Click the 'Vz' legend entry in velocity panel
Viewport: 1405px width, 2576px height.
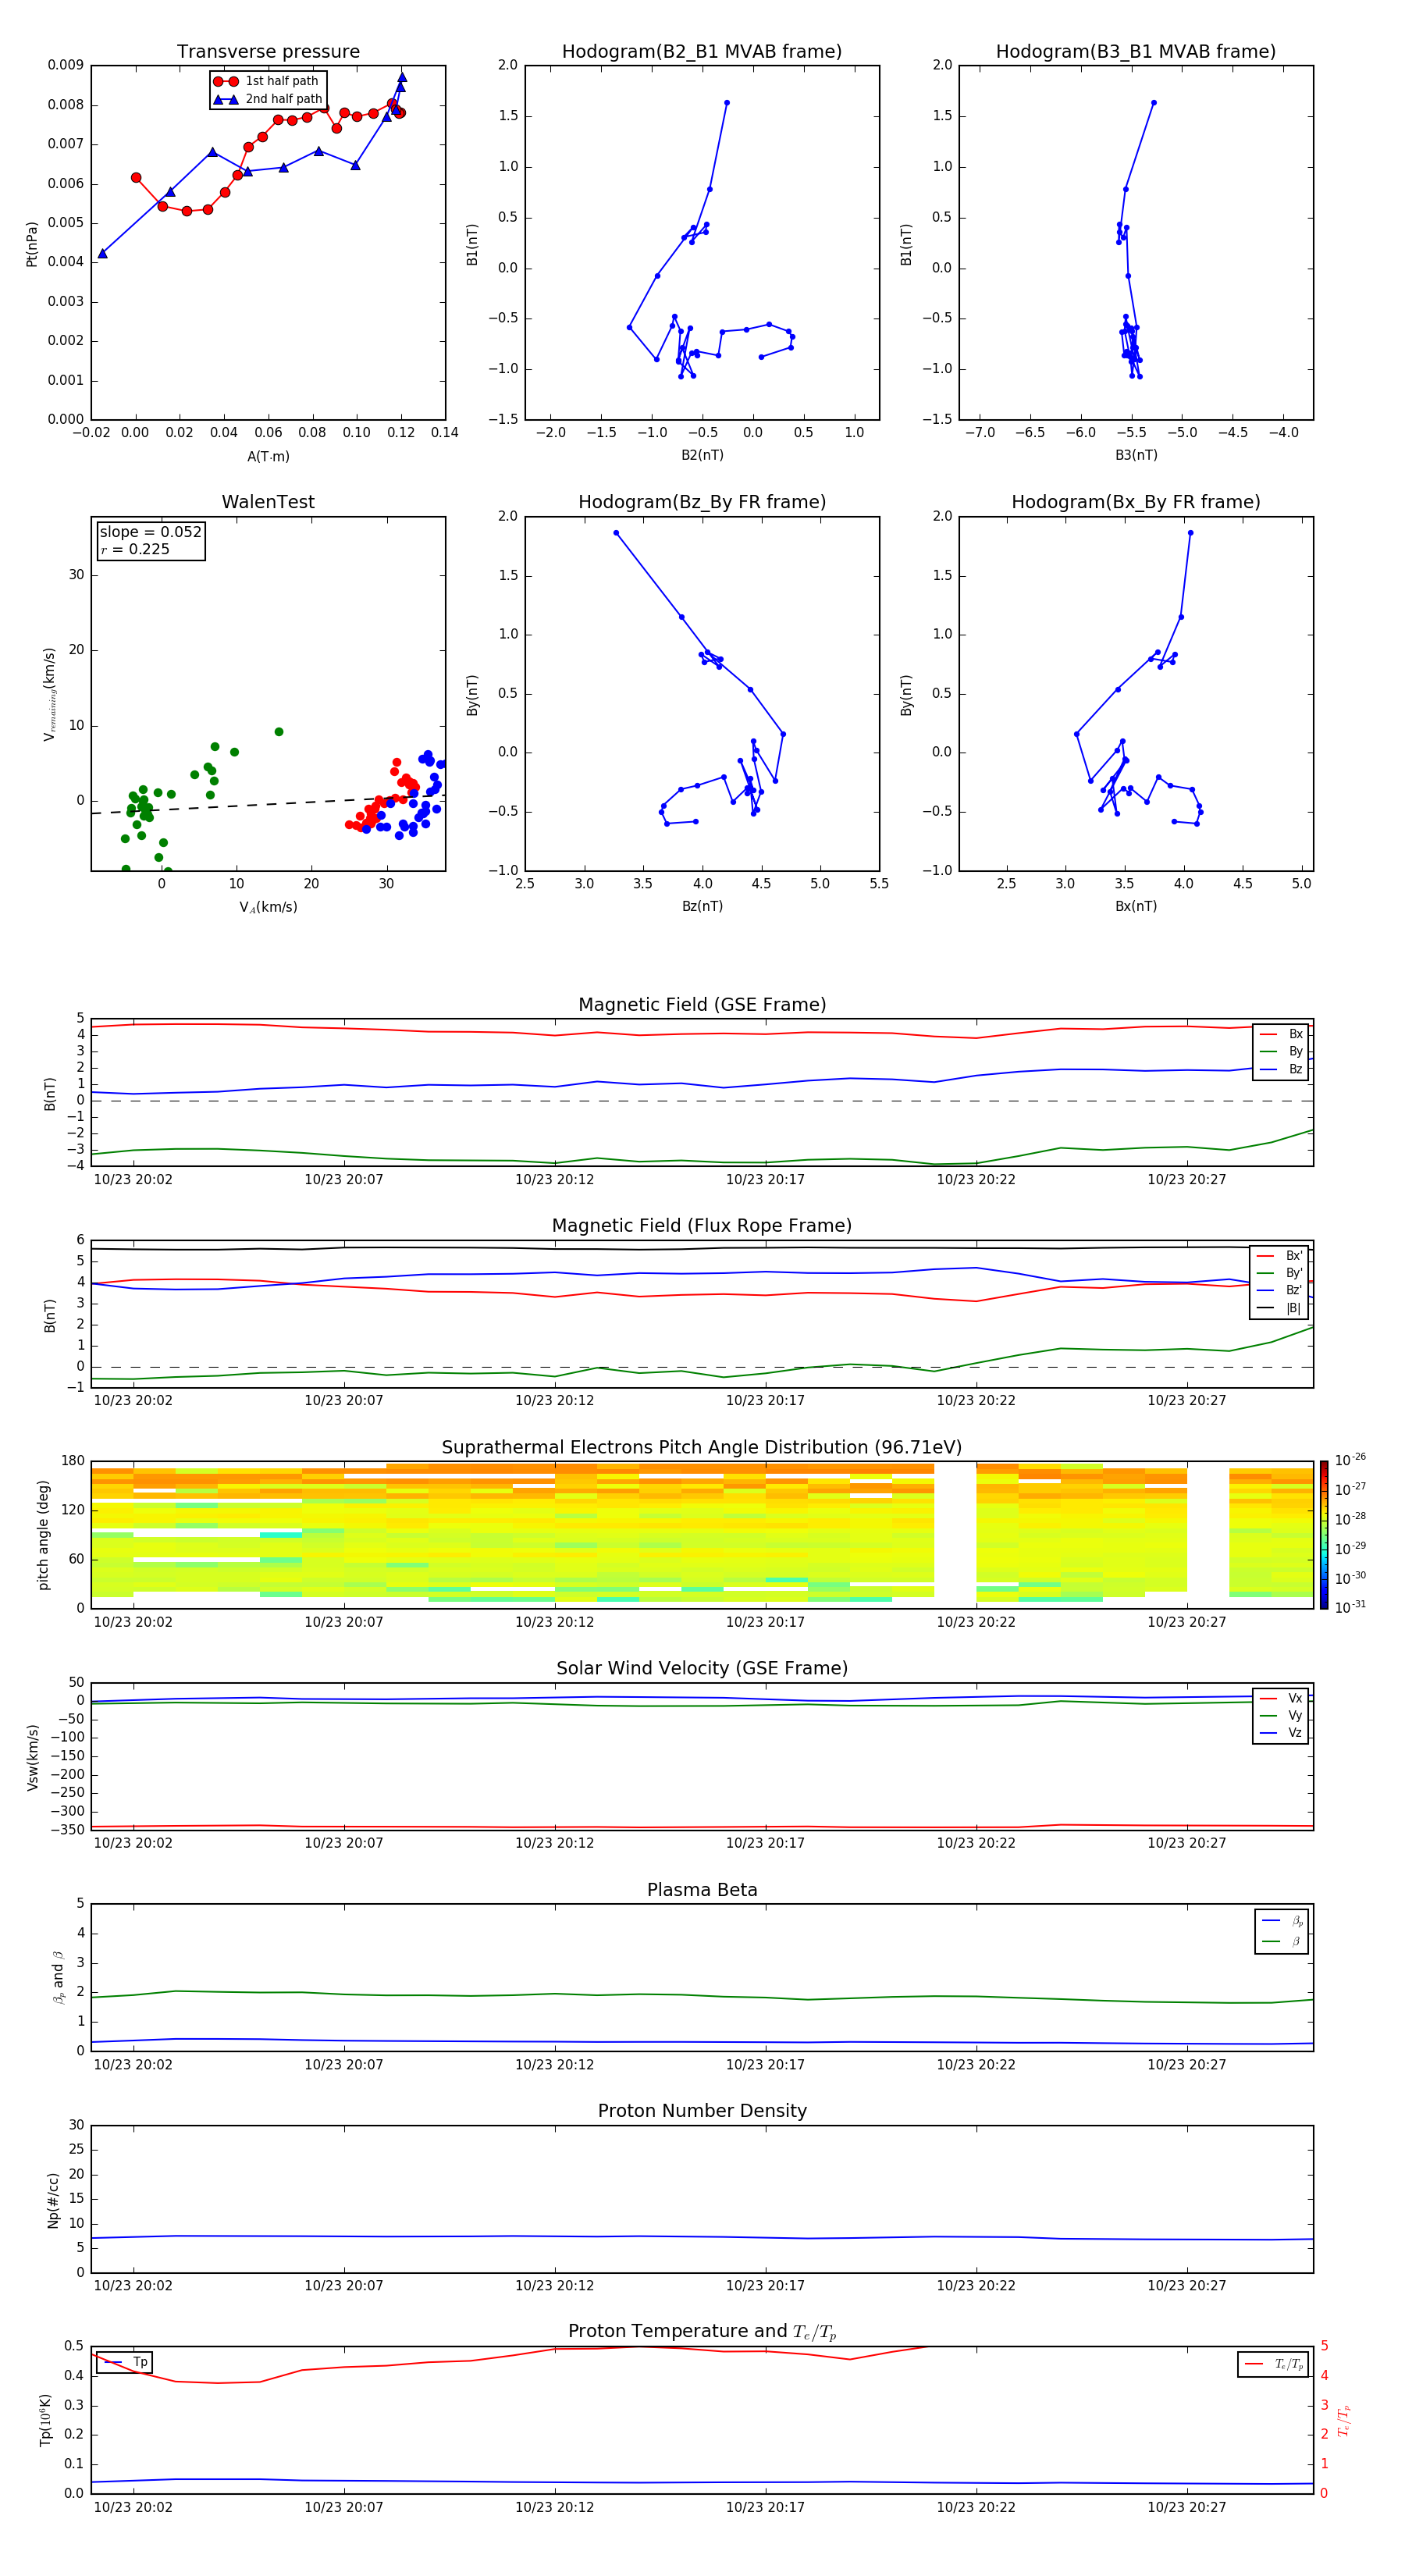tap(1282, 1733)
